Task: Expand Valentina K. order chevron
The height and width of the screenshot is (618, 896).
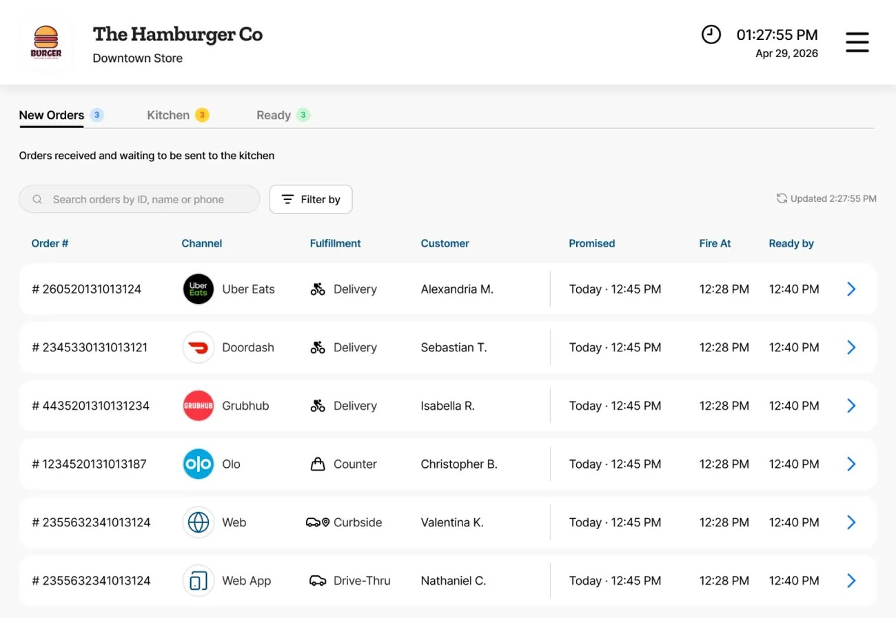Action: [x=851, y=522]
